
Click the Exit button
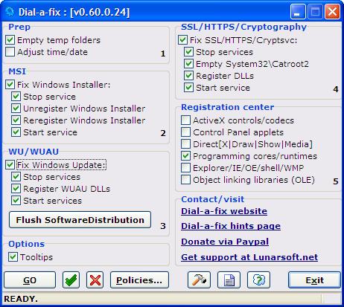pyautogui.click(x=314, y=280)
